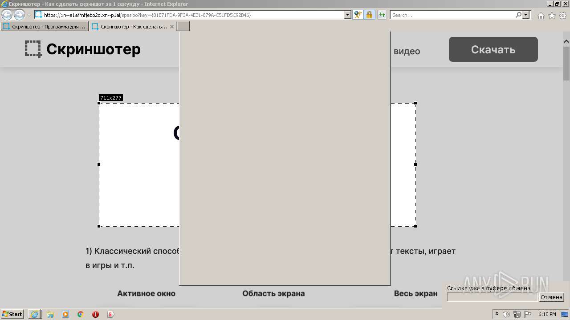The height and width of the screenshot is (320, 570).
Task: Click the magnifier search icon
Action: 518,15
